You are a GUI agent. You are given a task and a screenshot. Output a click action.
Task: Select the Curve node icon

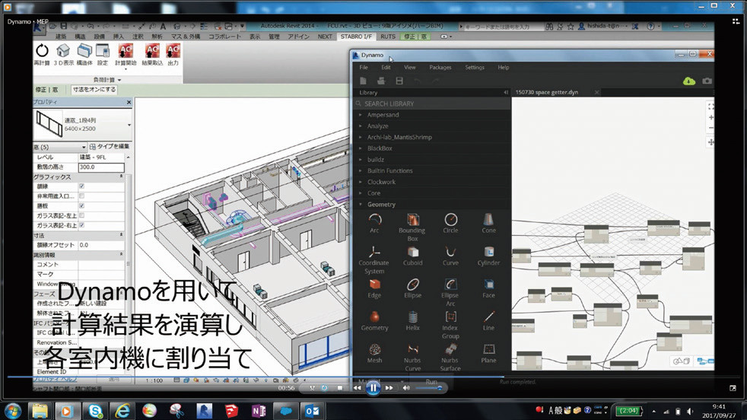point(450,252)
